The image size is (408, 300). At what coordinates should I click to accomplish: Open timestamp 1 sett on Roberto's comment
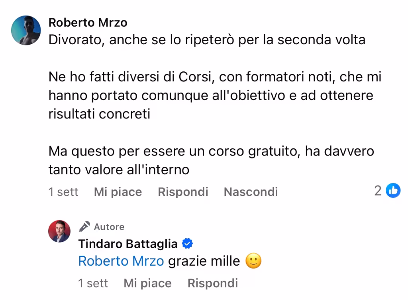pyautogui.click(x=63, y=192)
